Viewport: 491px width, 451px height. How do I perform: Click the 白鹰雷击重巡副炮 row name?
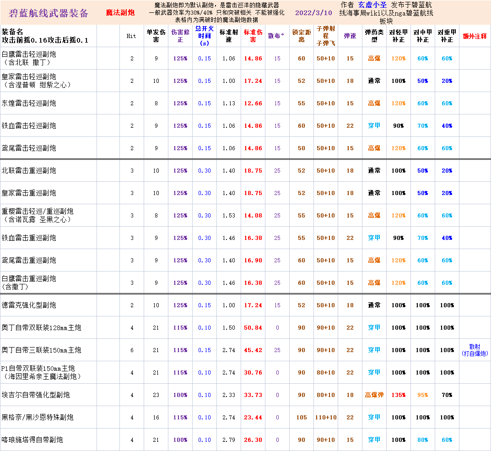point(29,279)
